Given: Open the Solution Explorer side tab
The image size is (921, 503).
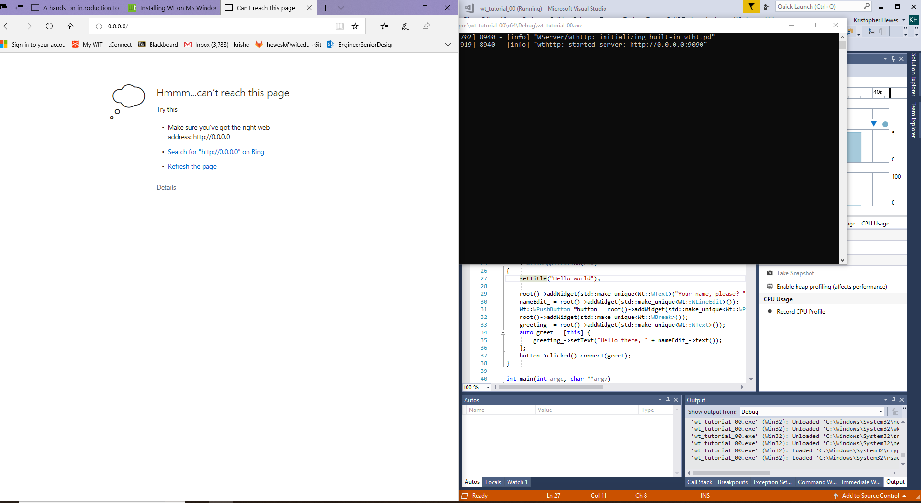Looking at the screenshot, I should coord(913,75).
